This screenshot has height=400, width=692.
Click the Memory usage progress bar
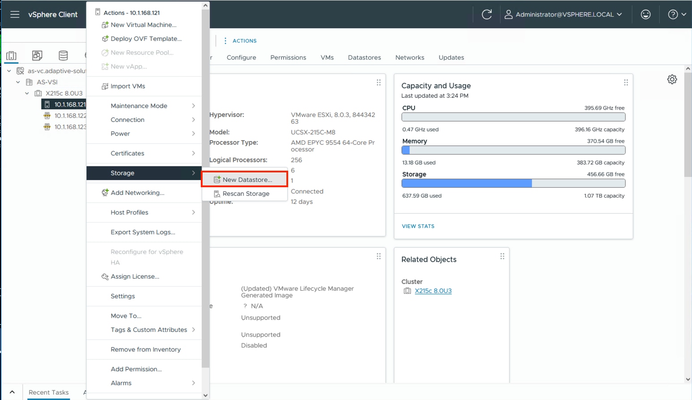(513, 150)
